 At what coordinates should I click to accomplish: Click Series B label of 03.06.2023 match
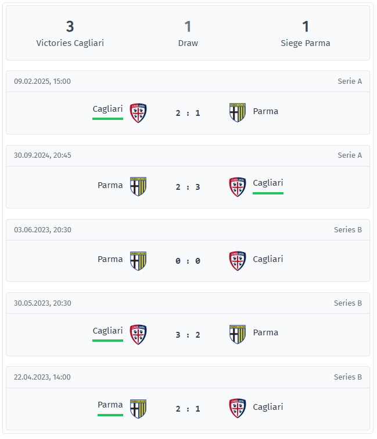[x=348, y=229]
